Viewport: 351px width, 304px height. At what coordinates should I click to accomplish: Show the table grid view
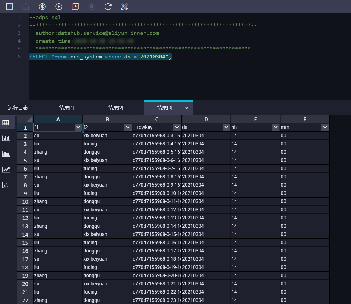[6, 123]
